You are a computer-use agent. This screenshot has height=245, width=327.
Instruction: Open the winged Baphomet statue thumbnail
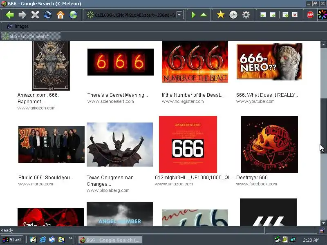coord(120,145)
